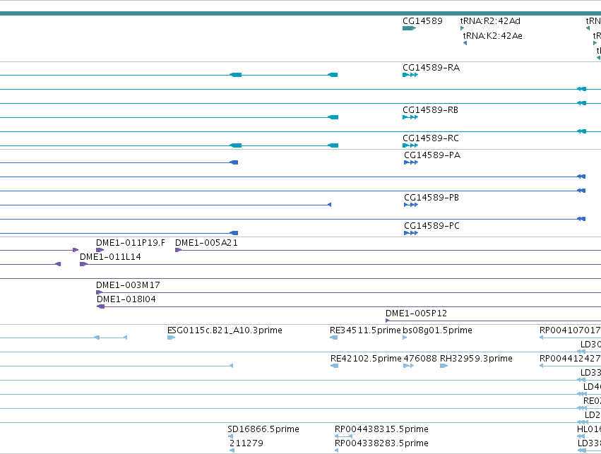The height and width of the screenshot is (454, 601).
Task: Click the tRNA:R2:42Ad annotation label
Action: click(490, 21)
